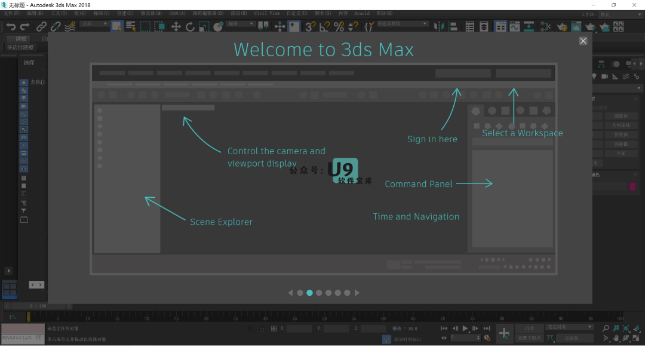Open the teapot Render Setup icon
Viewport: 645px width, 346px height.
click(562, 26)
